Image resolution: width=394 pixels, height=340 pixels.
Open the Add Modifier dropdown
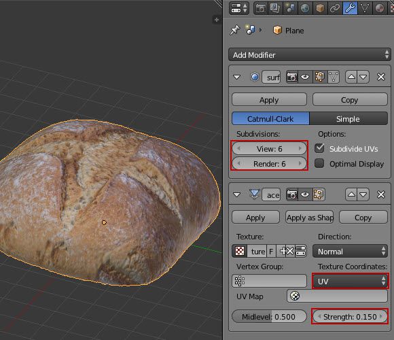pyautogui.click(x=310, y=54)
